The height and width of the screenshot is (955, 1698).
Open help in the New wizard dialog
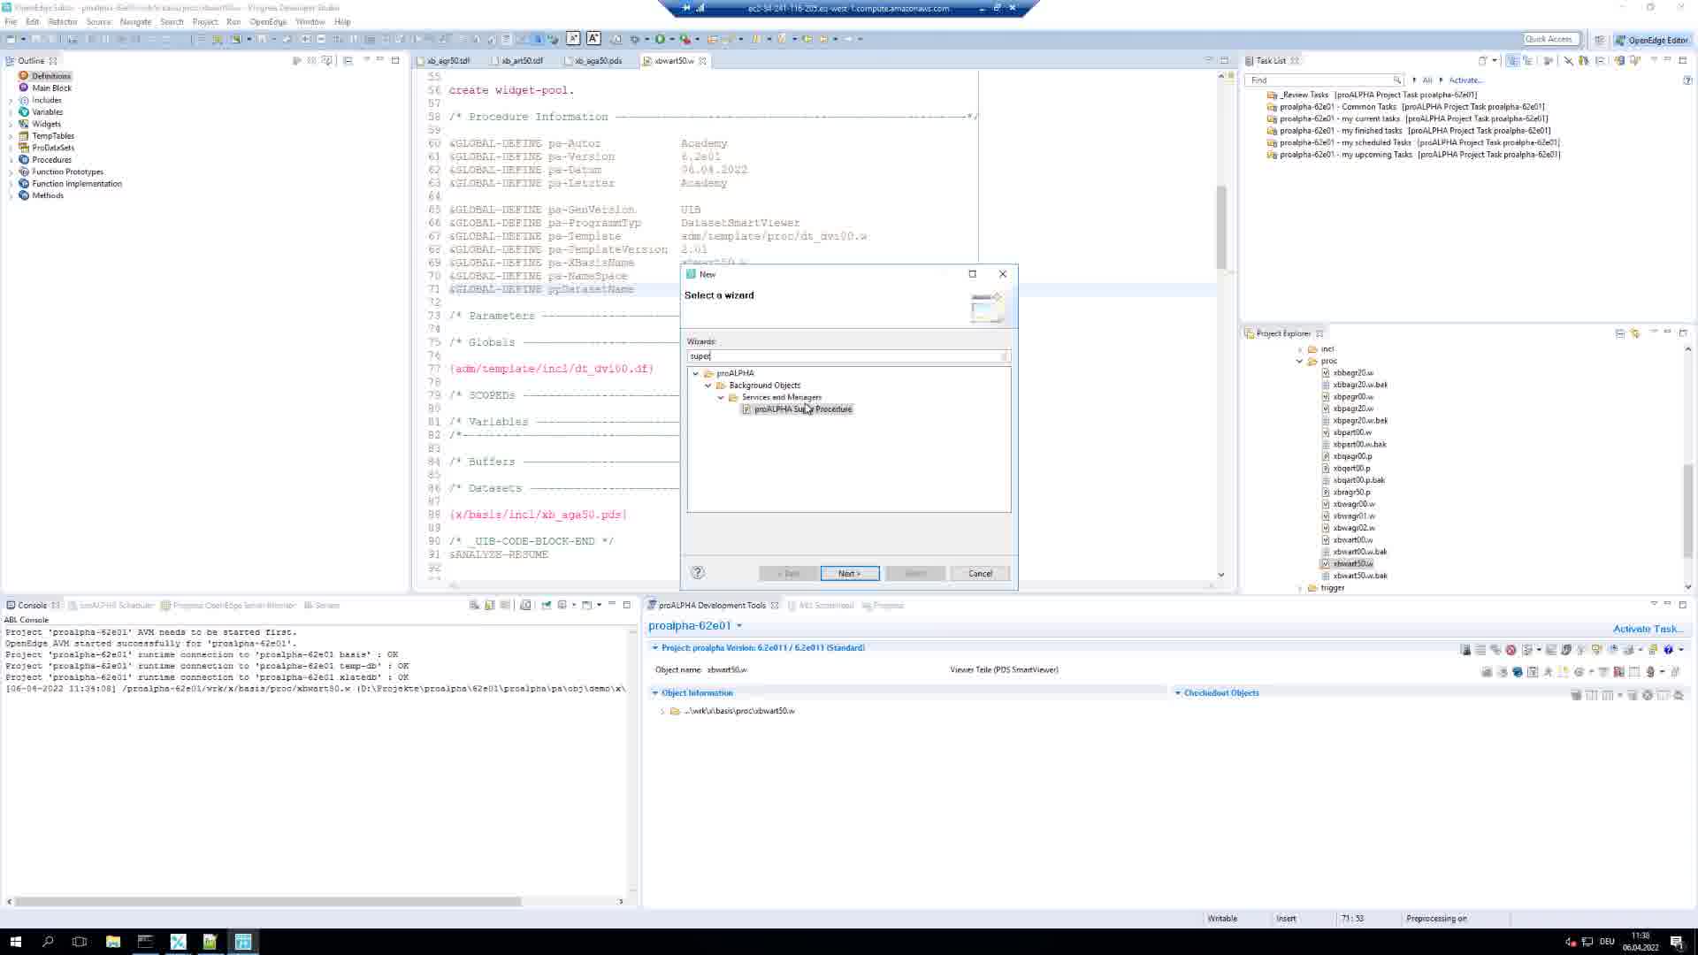pos(698,572)
